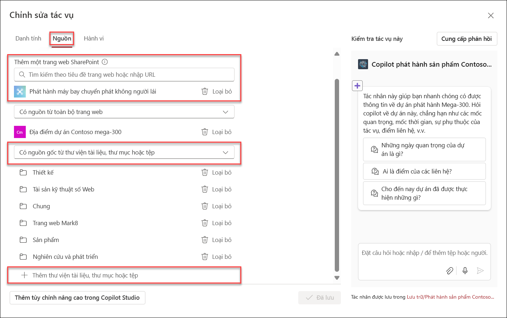Click the microphone icon
This screenshot has width=507, height=318.
point(465,271)
